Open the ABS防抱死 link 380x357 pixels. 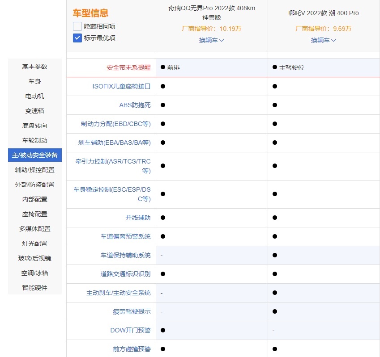(135, 105)
